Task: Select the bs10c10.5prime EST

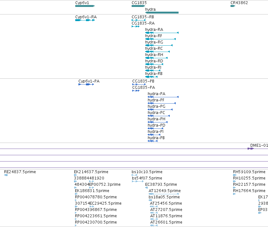Action: 134,175
